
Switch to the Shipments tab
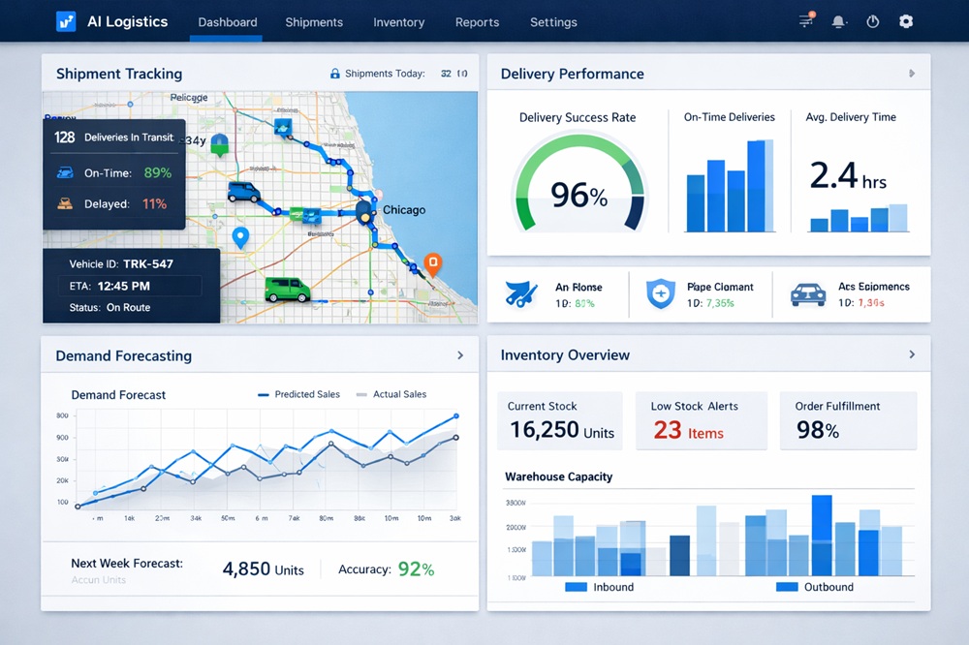coord(314,21)
